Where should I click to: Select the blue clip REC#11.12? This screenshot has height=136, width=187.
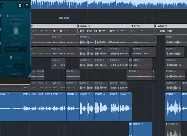point(48,107)
